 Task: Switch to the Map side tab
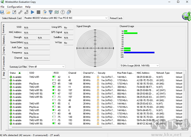pos(4,74)
